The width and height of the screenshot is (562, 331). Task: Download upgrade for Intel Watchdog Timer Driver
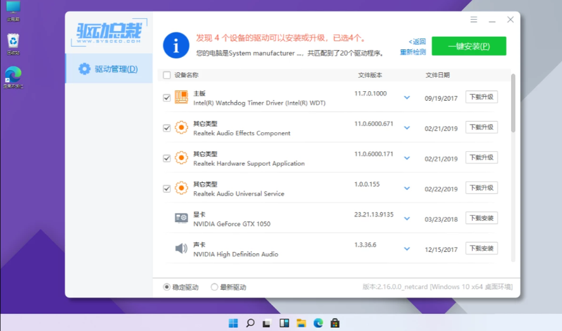482,97
